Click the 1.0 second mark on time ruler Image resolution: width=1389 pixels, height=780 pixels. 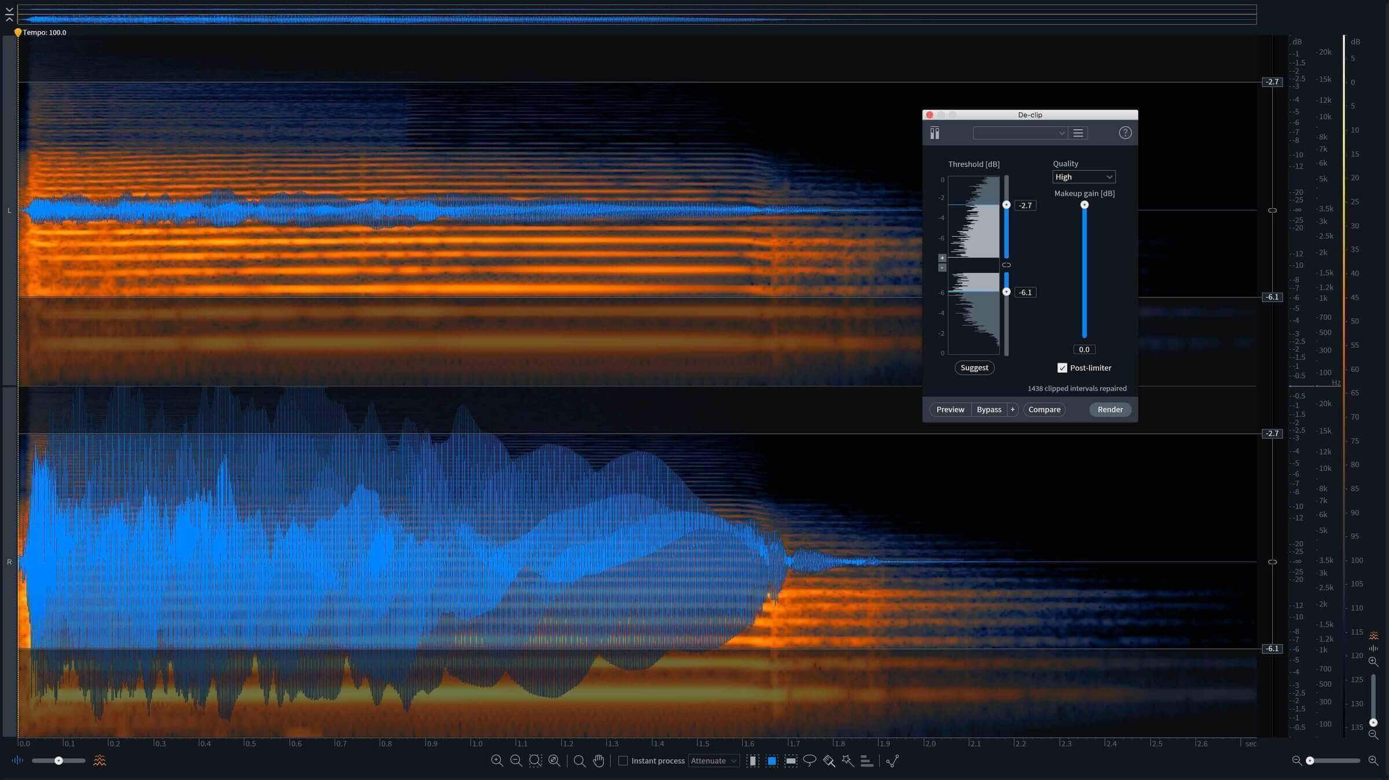click(x=476, y=744)
